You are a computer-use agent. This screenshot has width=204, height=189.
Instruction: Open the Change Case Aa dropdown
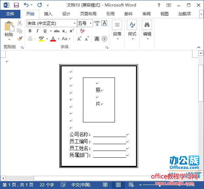tap(66, 39)
